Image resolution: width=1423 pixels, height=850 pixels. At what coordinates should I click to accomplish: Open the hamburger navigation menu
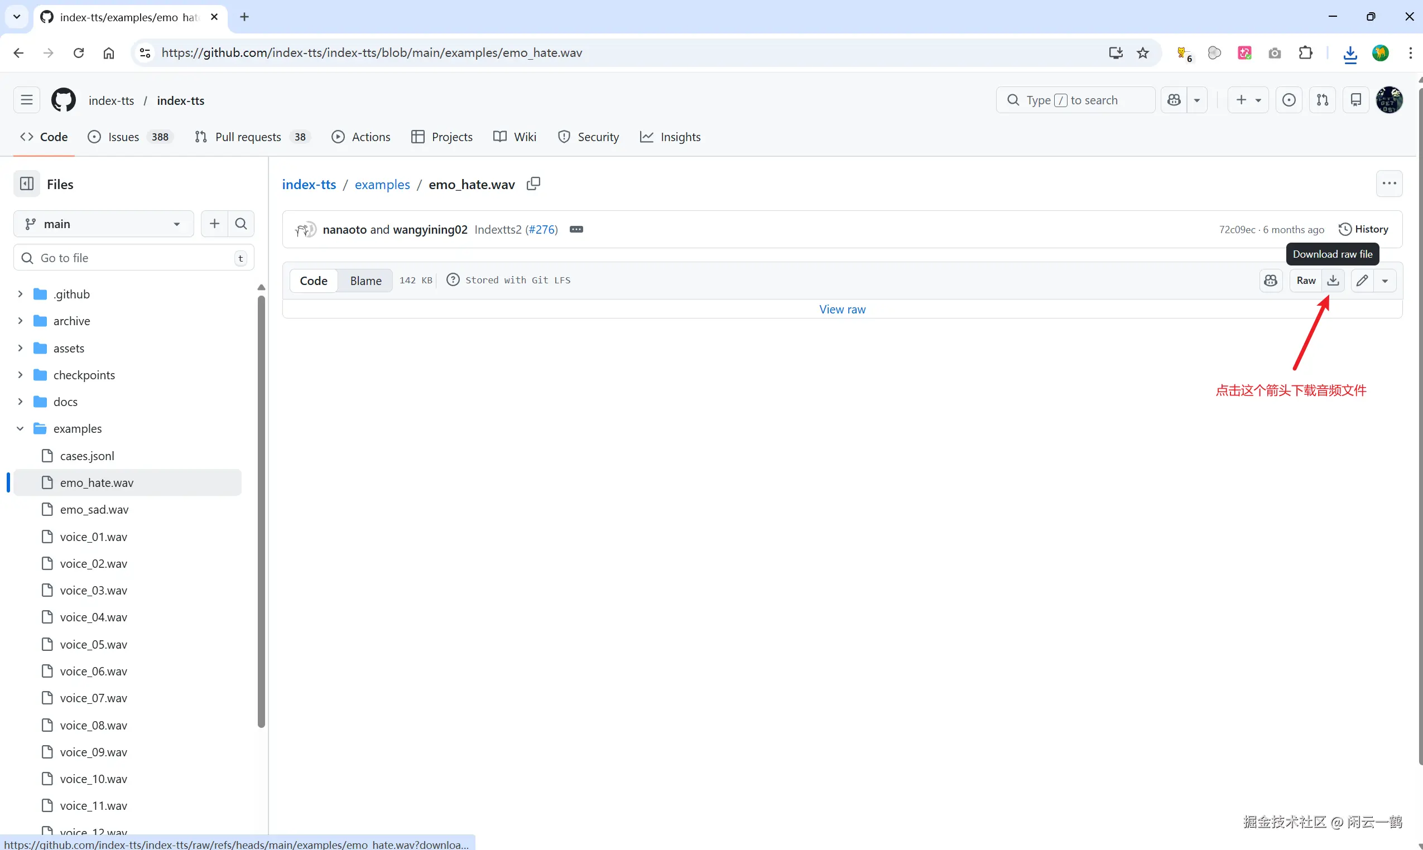point(27,100)
